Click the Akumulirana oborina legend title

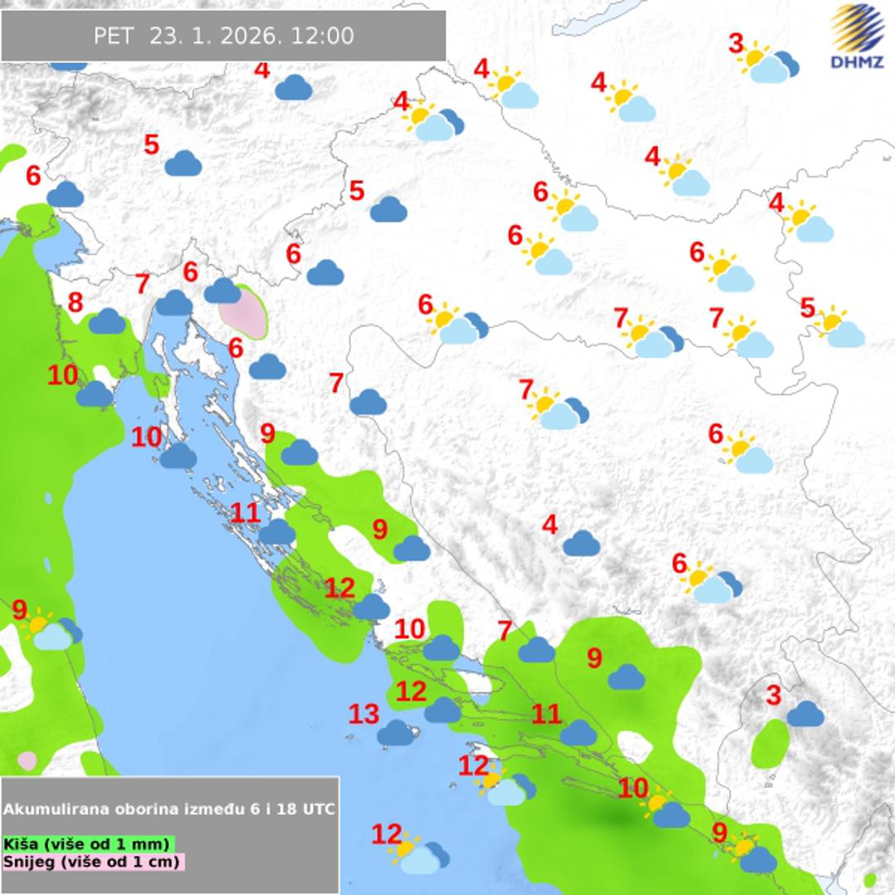170,809
